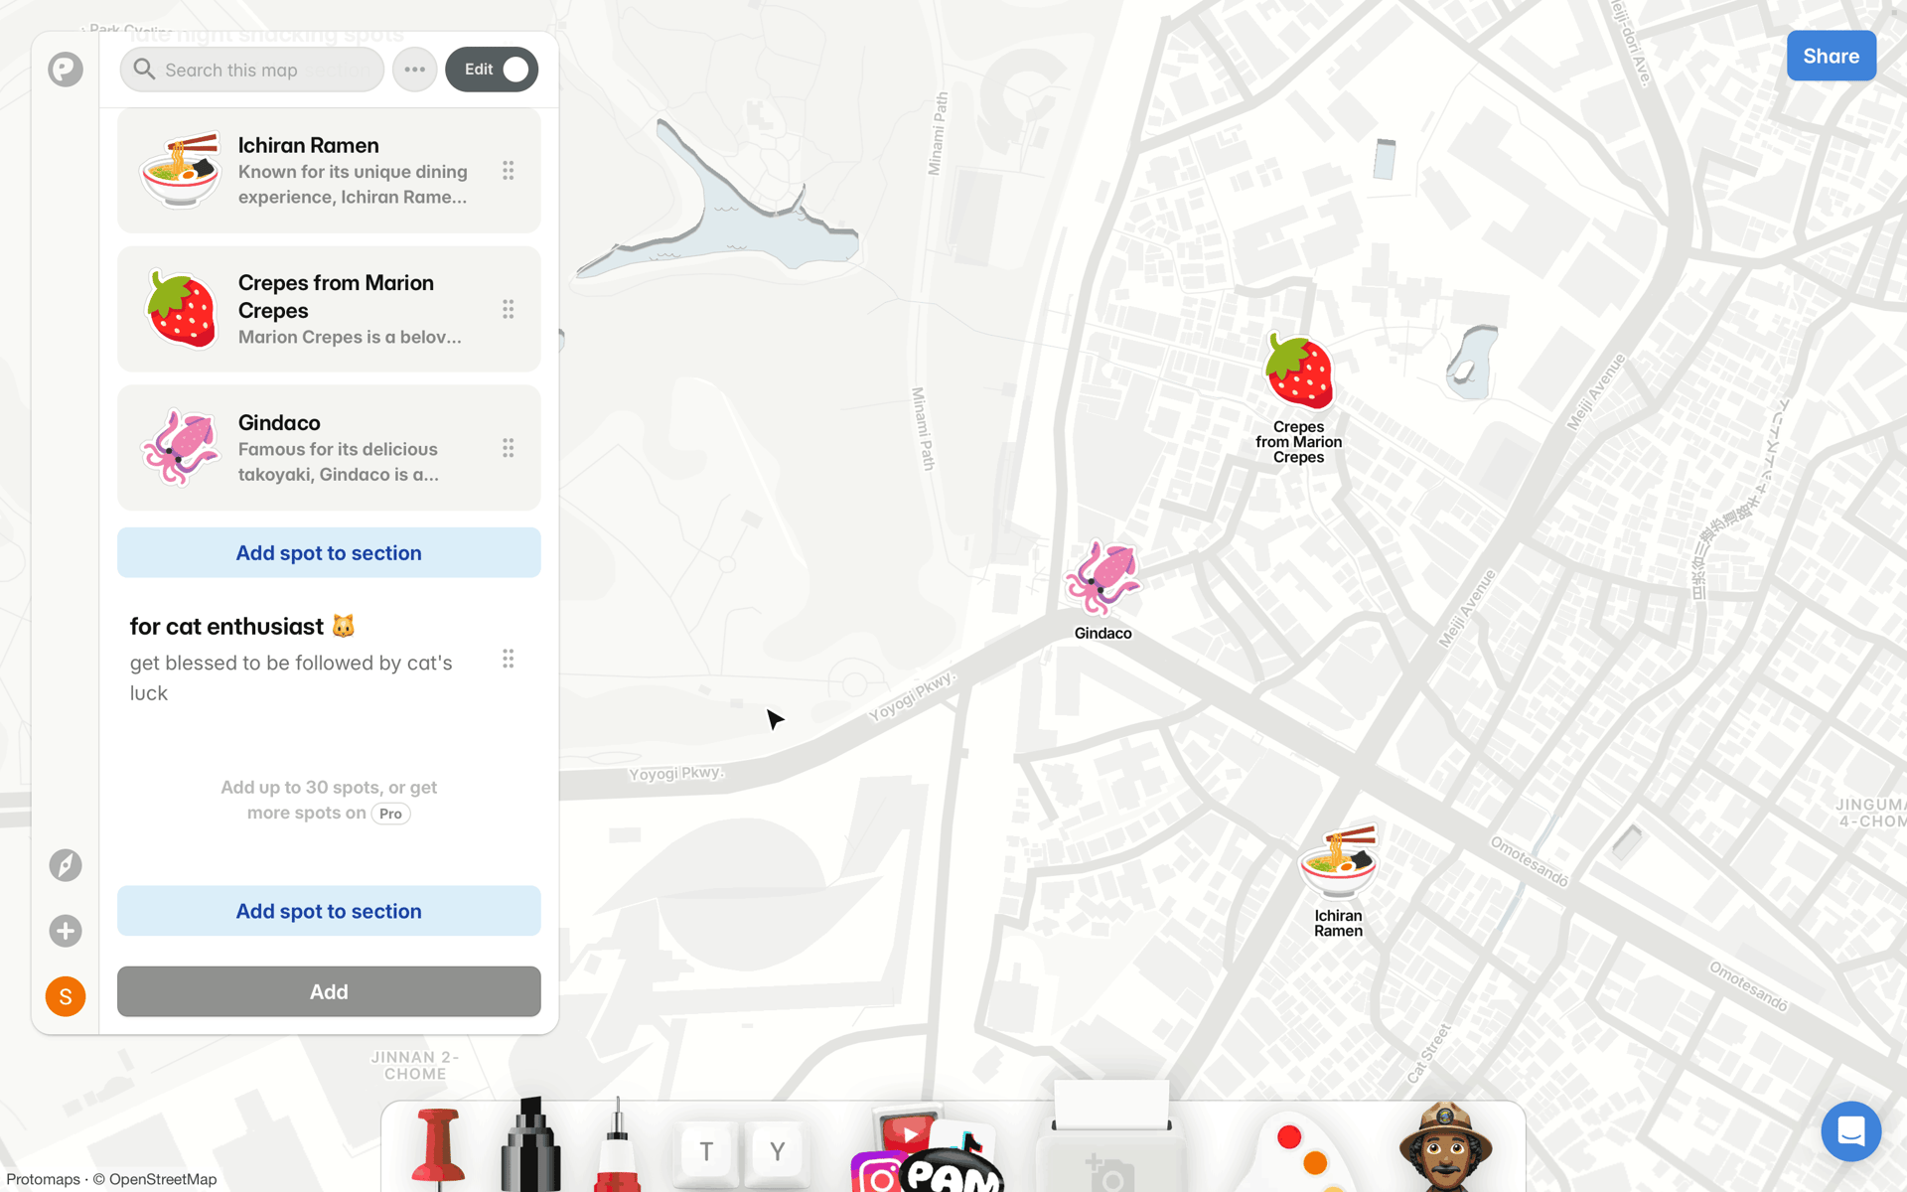Image resolution: width=1907 pixels, height=1192 pixels.
Task: Open the Protomaps attribution link
Action: (43, 1179)
